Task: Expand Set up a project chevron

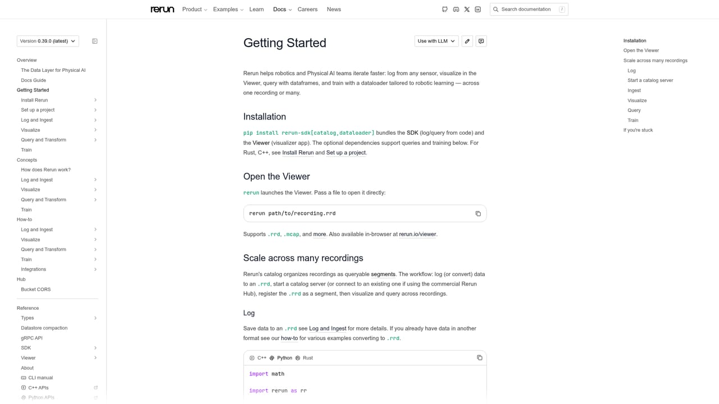Action: click(x=95, y=110)
